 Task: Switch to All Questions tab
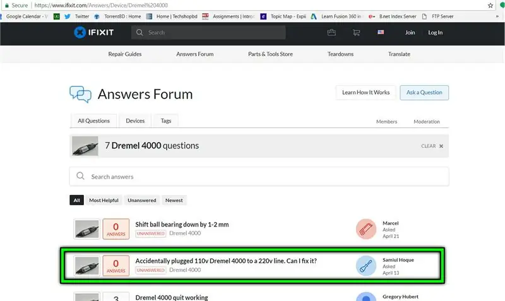pyautogui.click(x=93, y=121)
